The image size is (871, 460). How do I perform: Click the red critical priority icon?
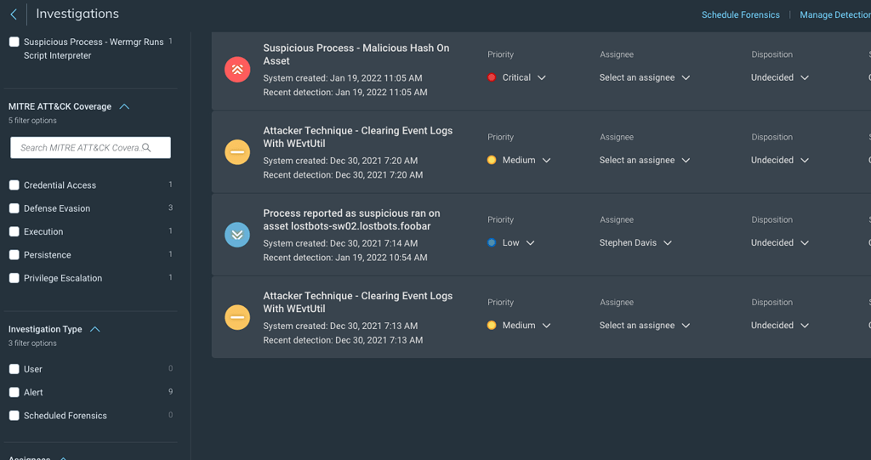[x=237, y=70]
